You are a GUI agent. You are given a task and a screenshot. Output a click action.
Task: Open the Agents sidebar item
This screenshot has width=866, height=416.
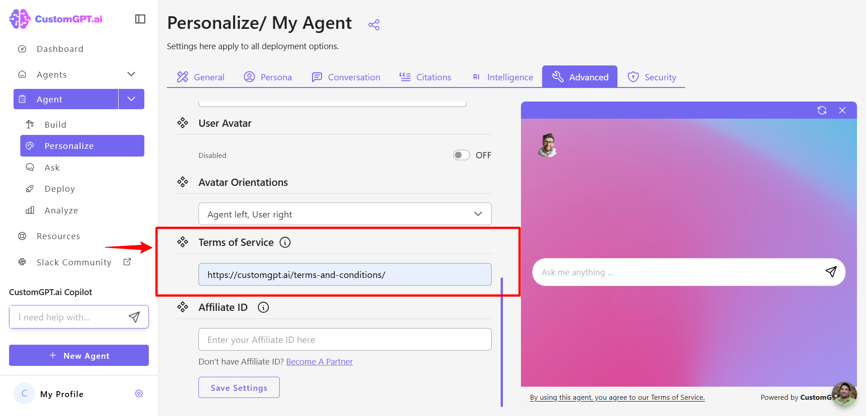[51, 74]
